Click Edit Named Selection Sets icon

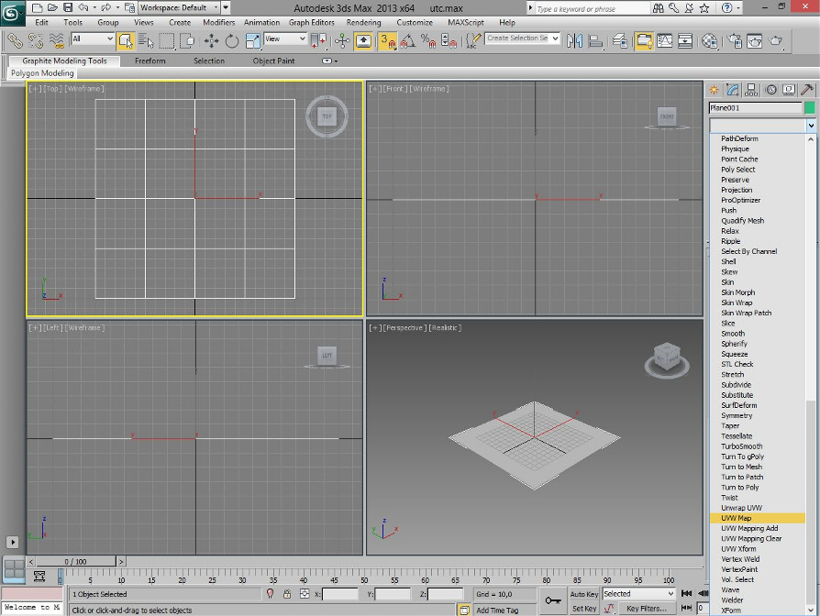click(x=473, y=40)
